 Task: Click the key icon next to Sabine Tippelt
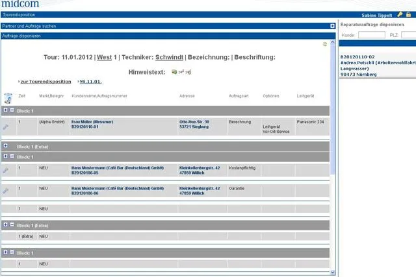point(400,15)
